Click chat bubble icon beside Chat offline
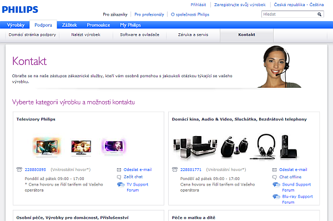333x221 pixels. click(275, 177)
